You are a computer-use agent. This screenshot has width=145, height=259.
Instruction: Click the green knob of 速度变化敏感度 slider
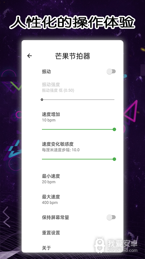pyautogui.click(x=114, y=159)
